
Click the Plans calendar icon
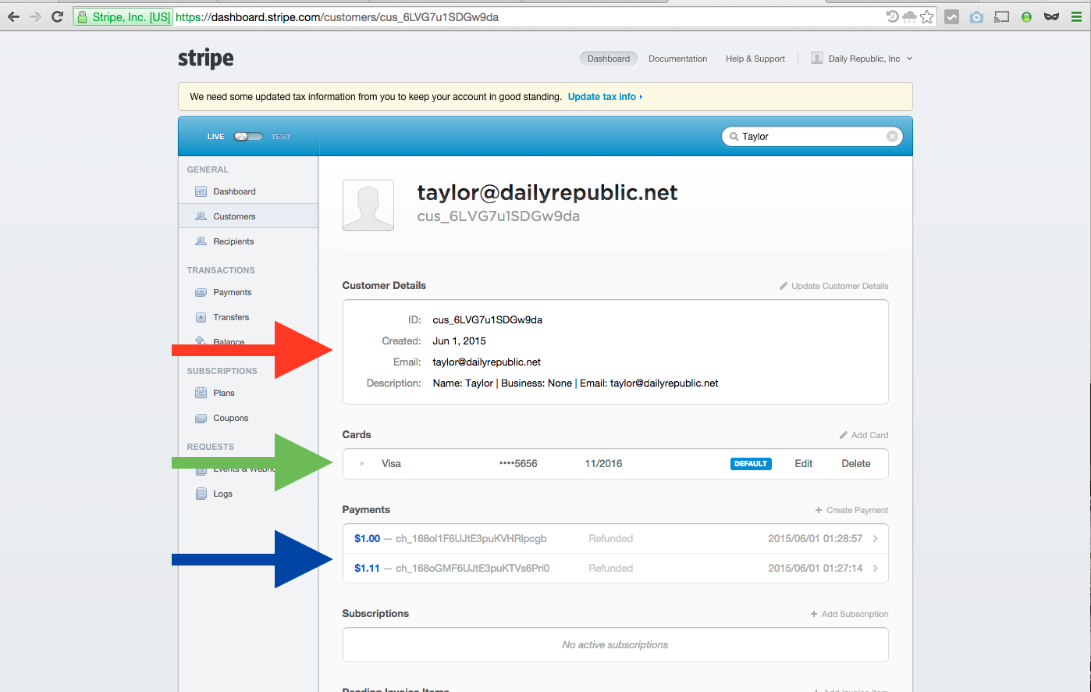201,393
